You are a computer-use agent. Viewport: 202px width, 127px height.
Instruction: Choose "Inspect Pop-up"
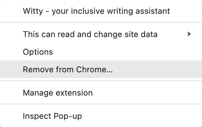52,116
